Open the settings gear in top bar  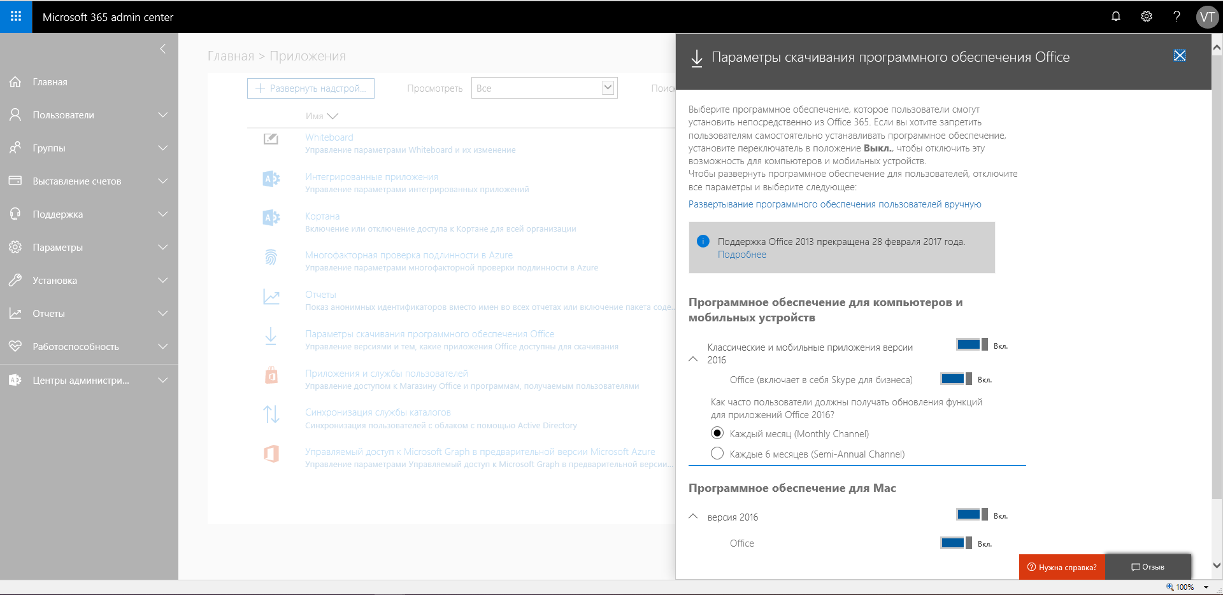[x=1147, y=17]
